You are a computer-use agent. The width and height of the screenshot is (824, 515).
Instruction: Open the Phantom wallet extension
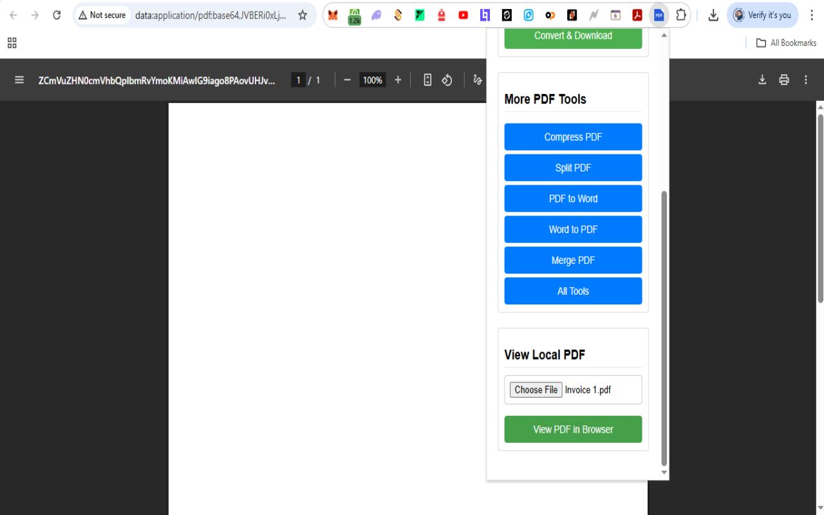pos(376,15)
